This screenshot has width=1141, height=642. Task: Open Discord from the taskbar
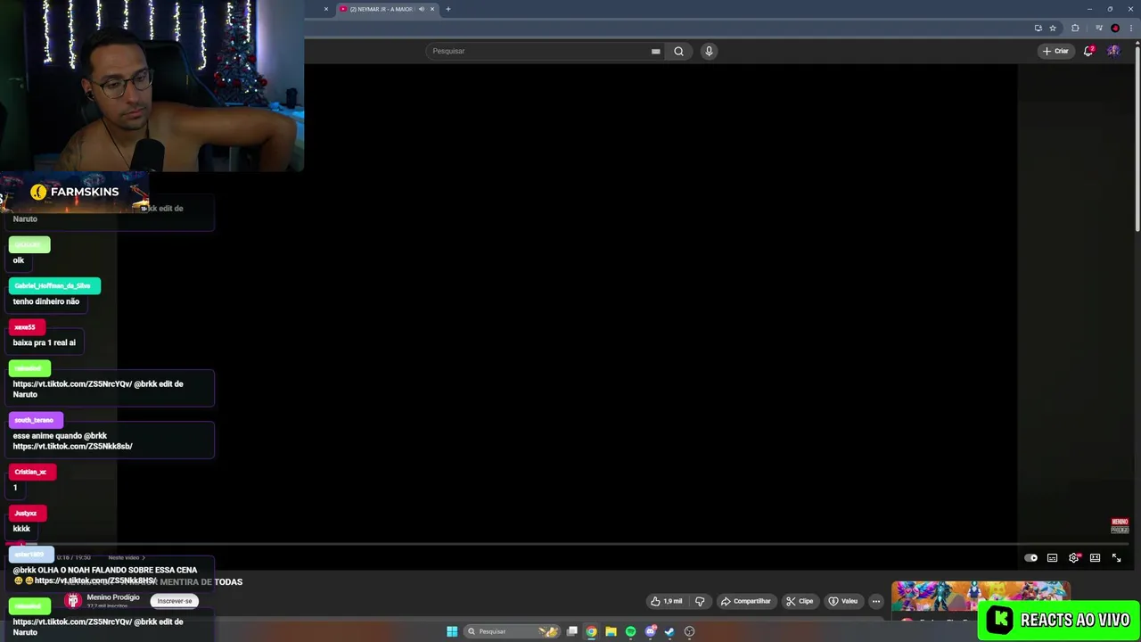click(651, 631)
